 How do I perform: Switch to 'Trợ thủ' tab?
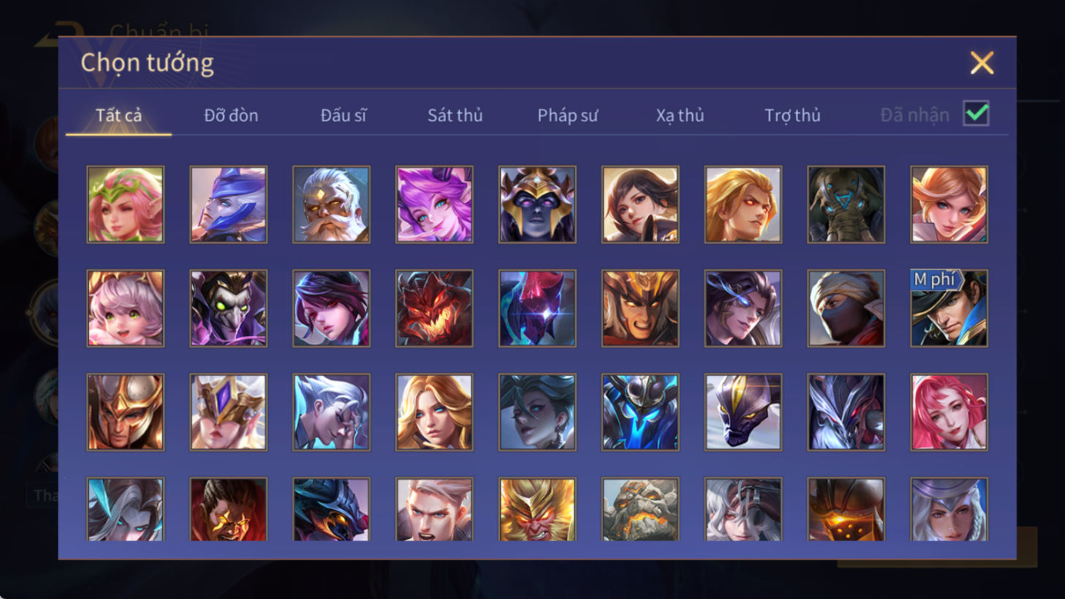(x=792, y=115)
